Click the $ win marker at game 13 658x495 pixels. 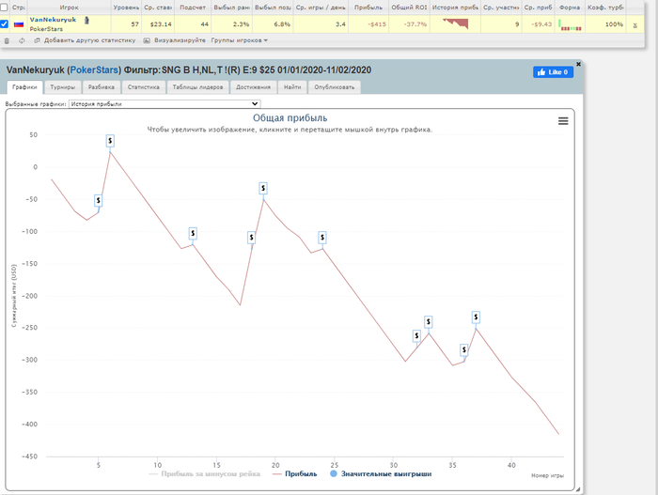193,233
